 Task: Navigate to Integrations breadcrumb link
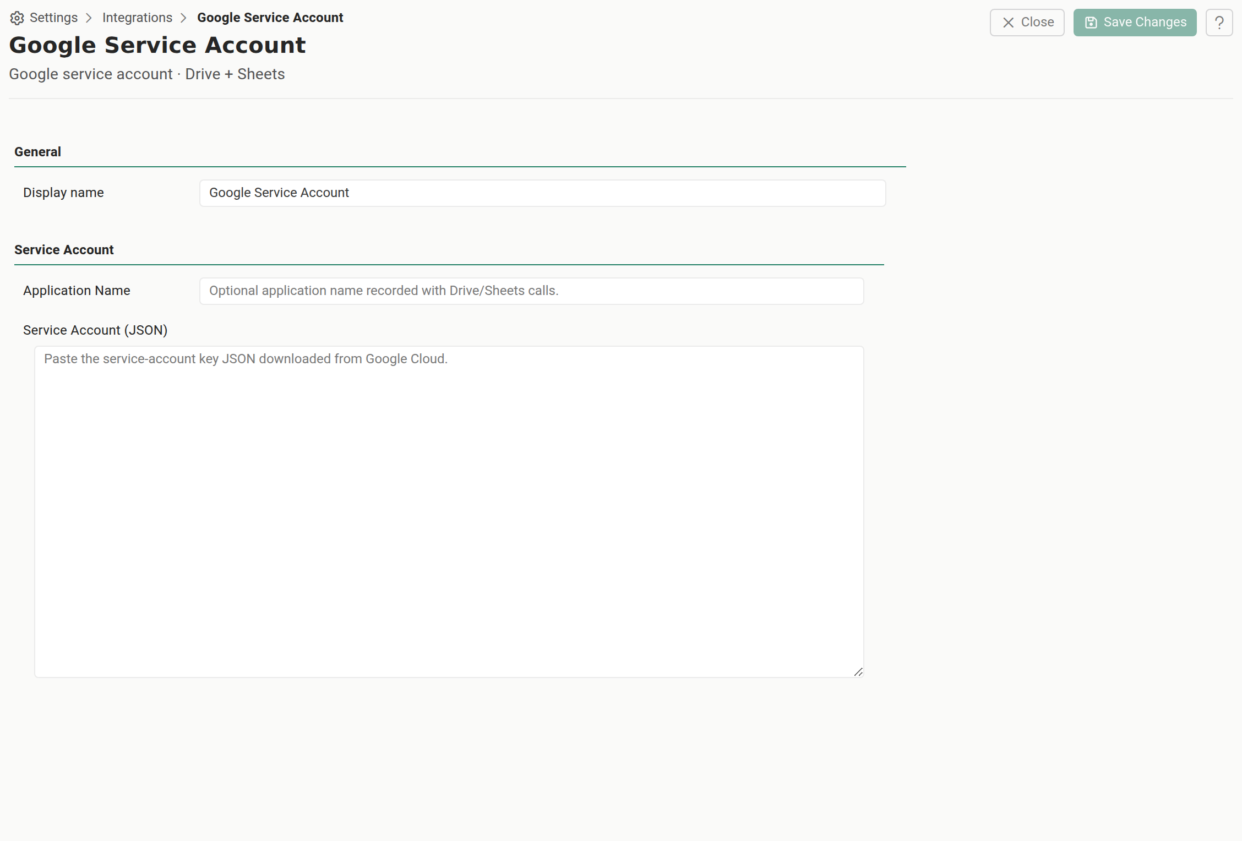pos(137,18)
